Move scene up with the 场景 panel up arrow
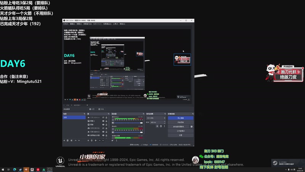 [75, 140]
